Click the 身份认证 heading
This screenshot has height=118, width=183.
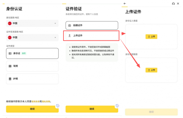(14, 9)
